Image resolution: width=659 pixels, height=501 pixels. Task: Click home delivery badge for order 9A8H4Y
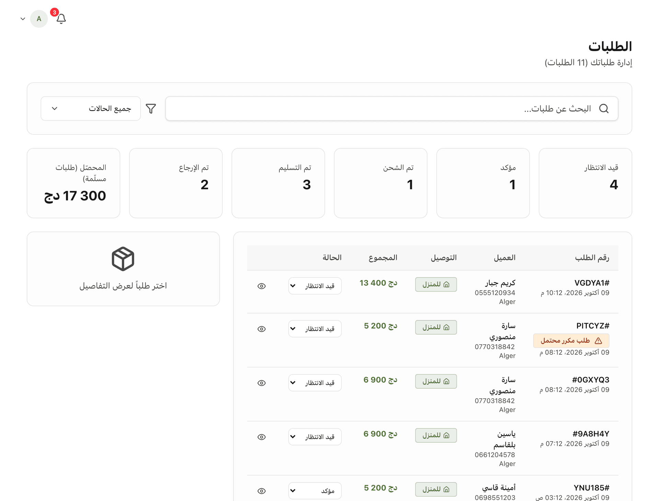coord(436,435)
